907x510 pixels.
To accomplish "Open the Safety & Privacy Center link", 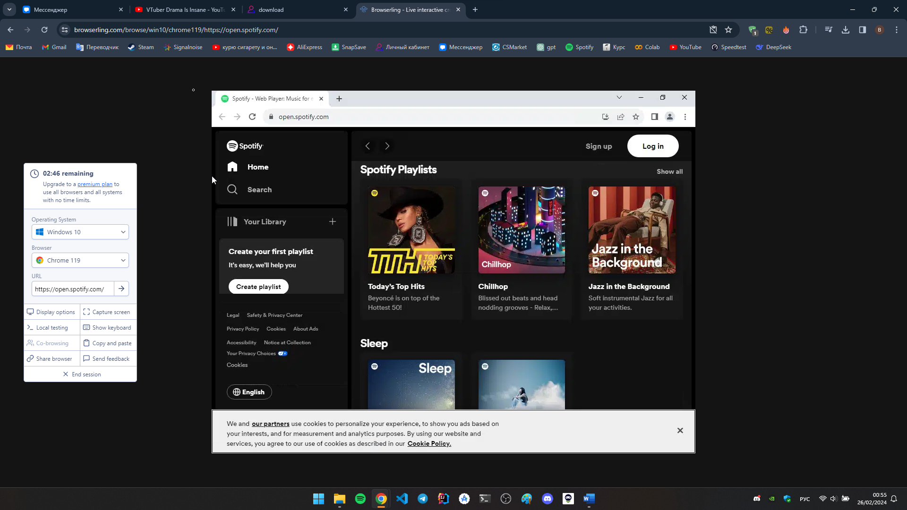I will coord(274,315).
